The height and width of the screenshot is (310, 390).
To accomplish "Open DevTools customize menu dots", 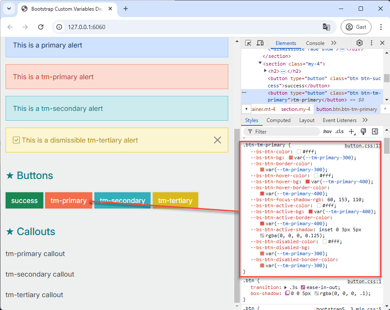I will (x=372, y=43).
